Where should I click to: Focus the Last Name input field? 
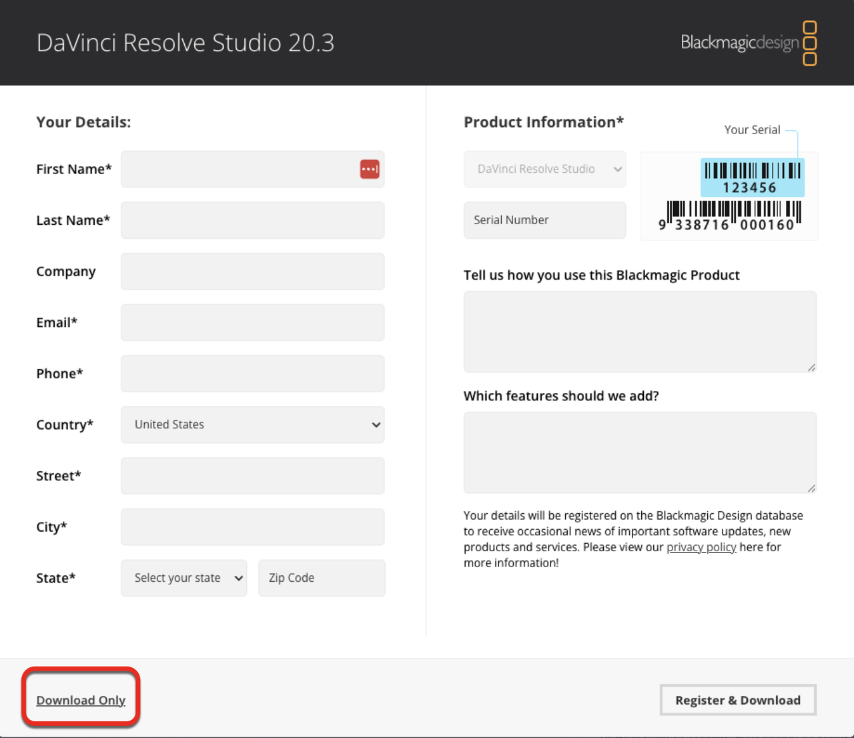point(252,220)
